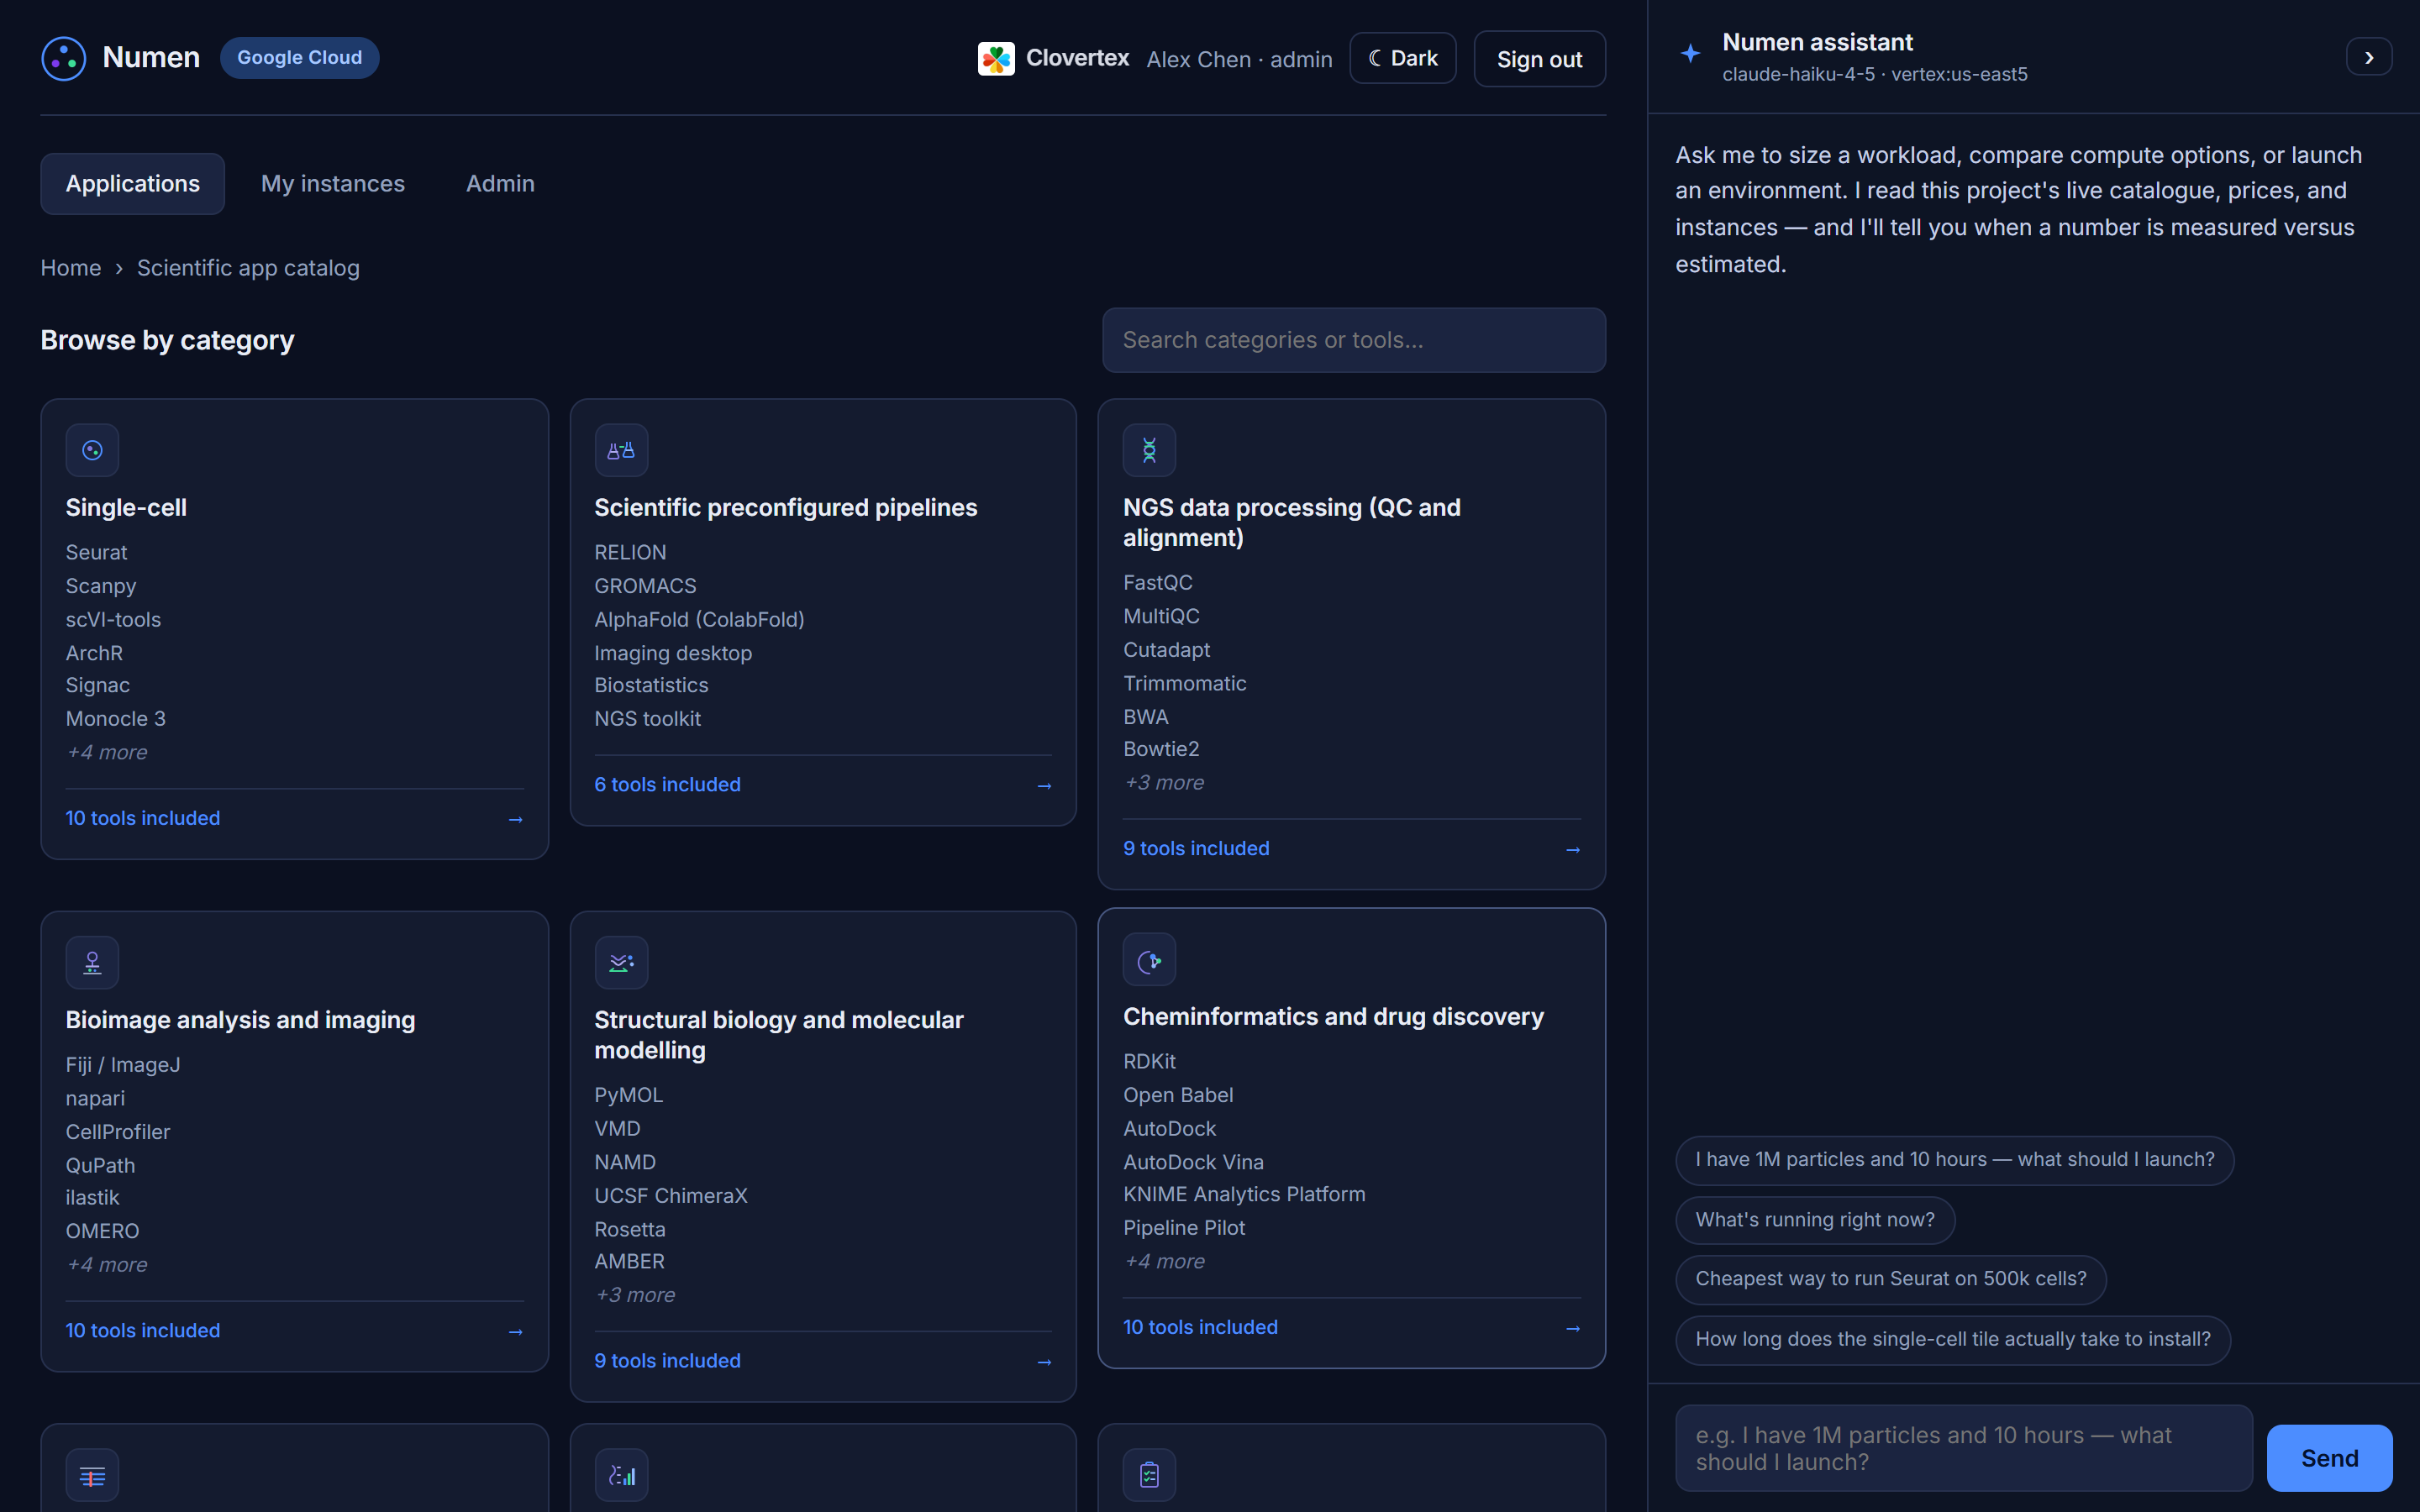Click the Send button
Image resolution: width=2420 pixels, height=1512 pixels.
point(2329,1458)
